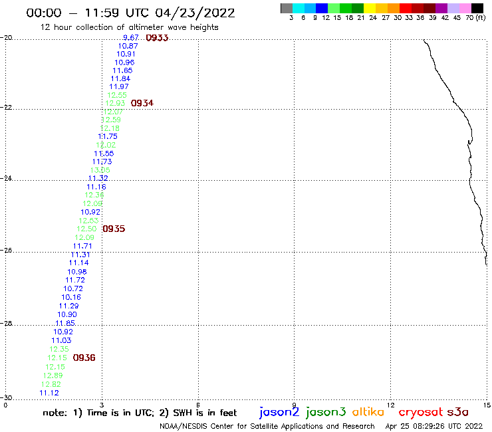Click the pass time label "0936"
The height and width of the screenshot is (432, 492).
click(84, 358)
